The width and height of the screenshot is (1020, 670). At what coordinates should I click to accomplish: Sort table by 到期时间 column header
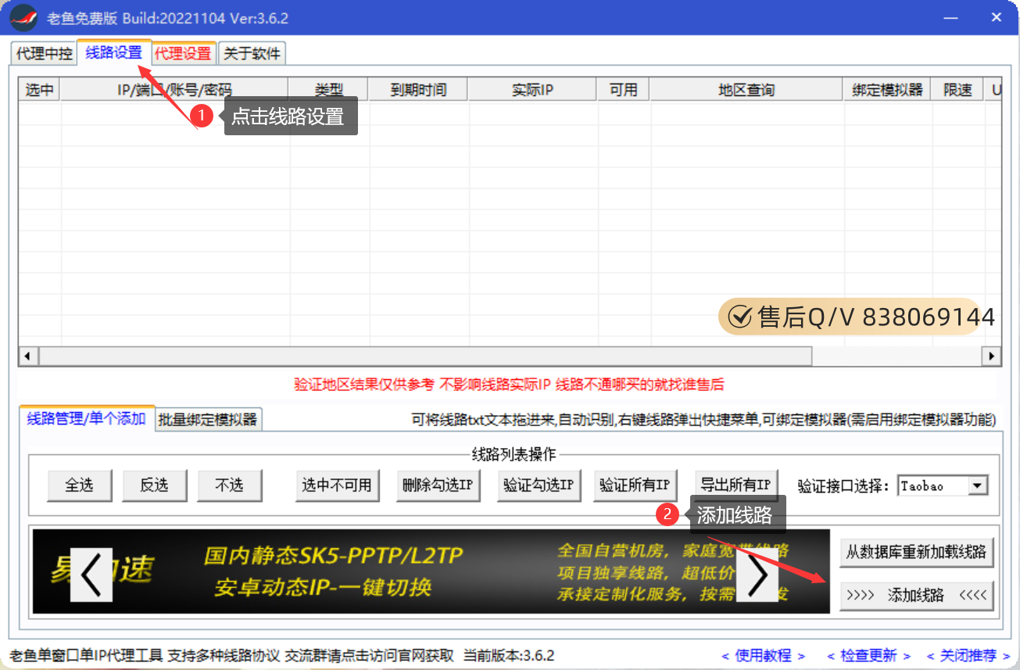(418, 90)
